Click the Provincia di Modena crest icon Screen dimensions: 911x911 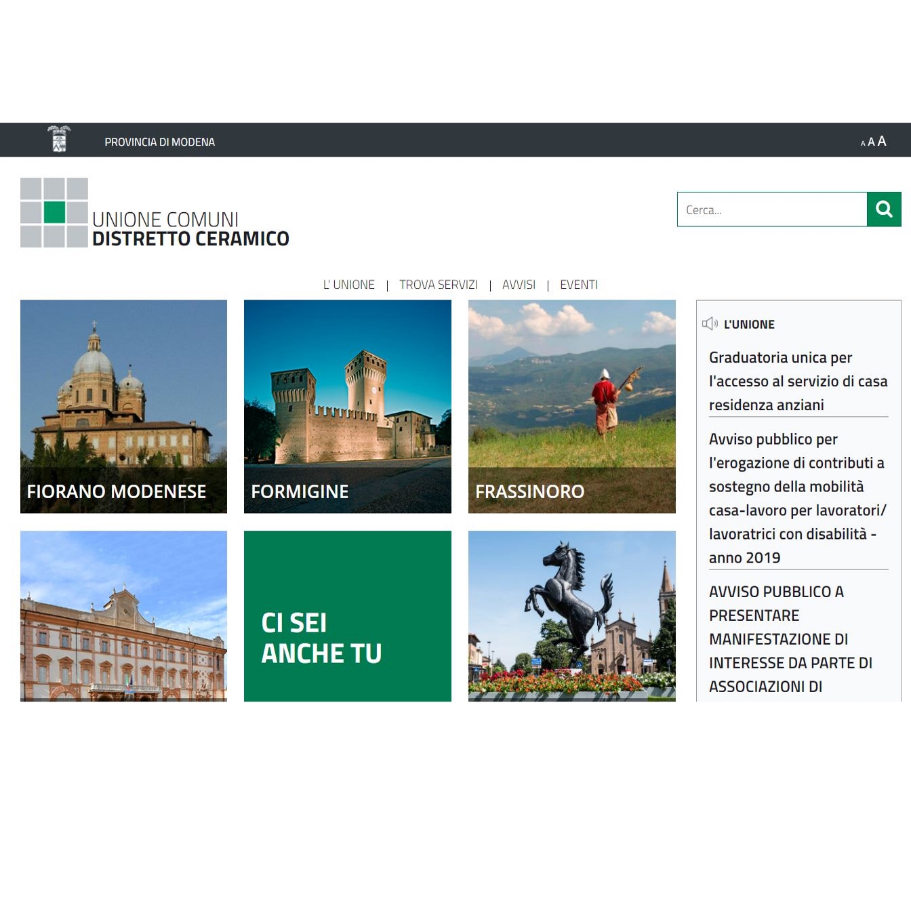click(x=59, y=139)
